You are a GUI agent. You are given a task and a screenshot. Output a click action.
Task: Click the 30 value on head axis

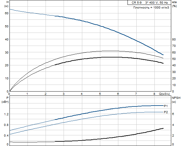click(7, 52)
